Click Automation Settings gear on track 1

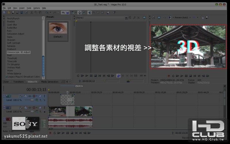click(x=34, y=96)
